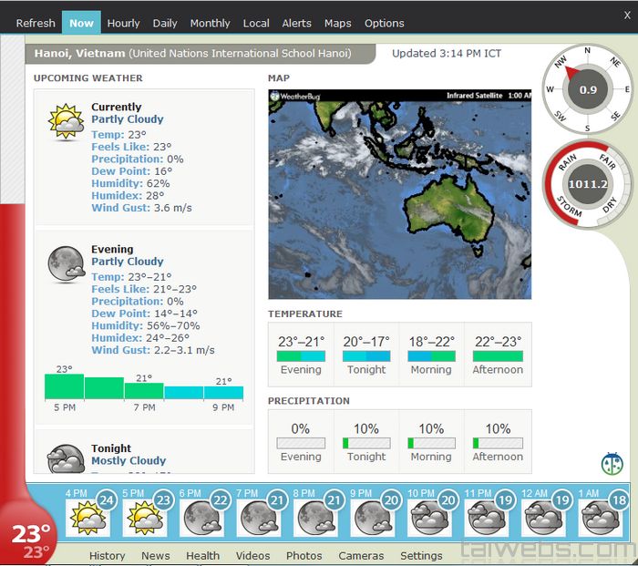638x566 pixels.
Task: Click the wind compass gauge
Action: (588, 89)
